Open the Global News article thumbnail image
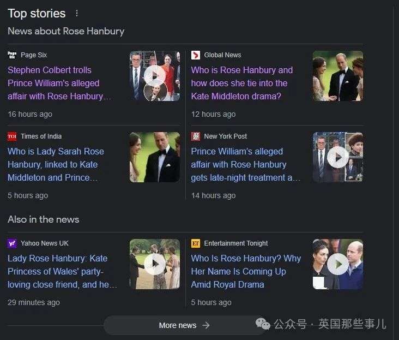The height and width of the screenshot is (340, 399). [338, 76]
